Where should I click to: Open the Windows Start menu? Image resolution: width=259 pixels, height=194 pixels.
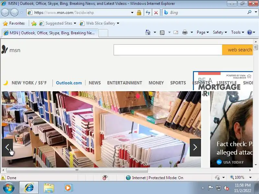[x=9, y=188]
